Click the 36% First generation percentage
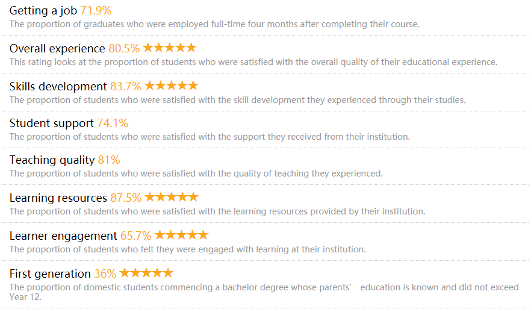Viewport: 531px width, 309px height. point(105,273)
